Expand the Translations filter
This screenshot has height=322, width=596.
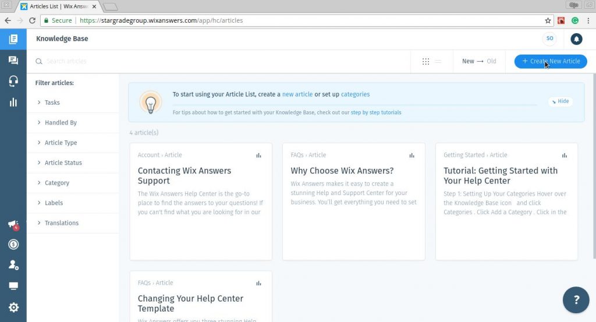coord(73,223)
